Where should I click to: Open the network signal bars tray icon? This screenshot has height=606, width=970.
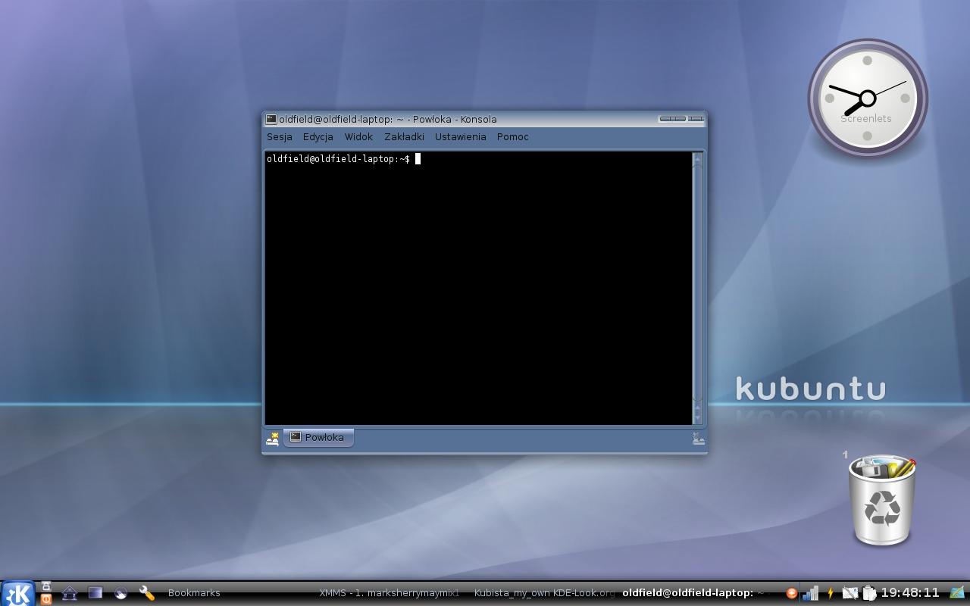pyautogui.click(x=811, y=593)
